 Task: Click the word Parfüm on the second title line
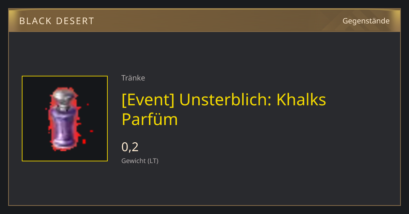click(x=150, y=120)
